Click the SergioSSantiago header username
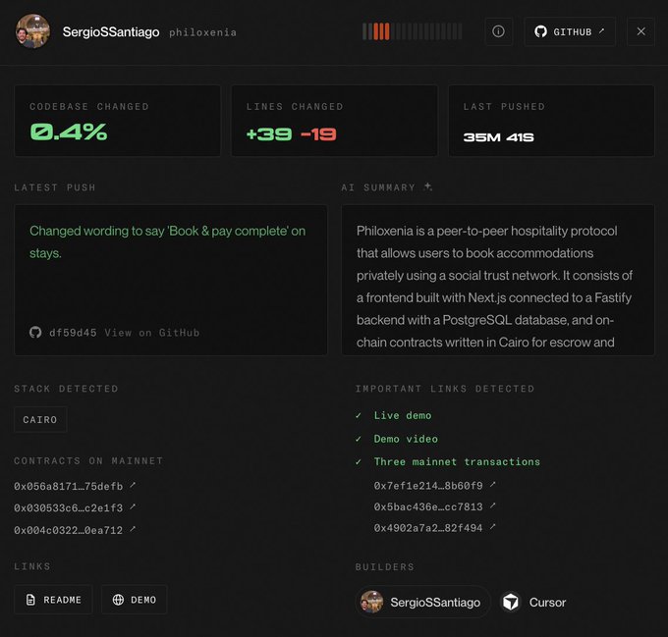This screenshot has width=668, height=637. tap(111, 32)
